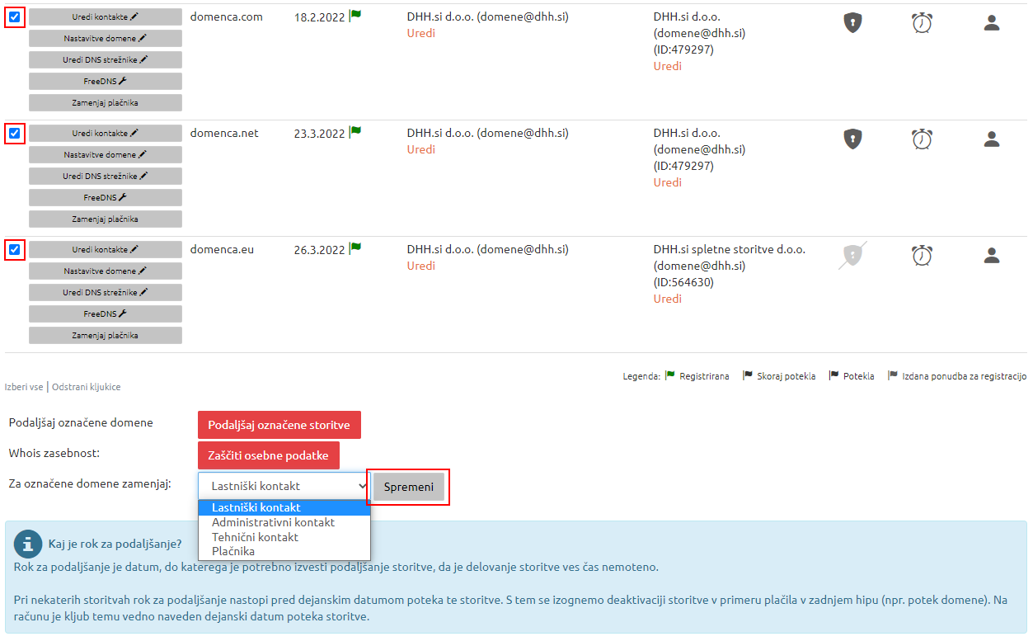Image resolution: width=1033 pixels, height=641 pixels.
Task: Click the Skoraj potekla legend flag icon
Action: 748,375
